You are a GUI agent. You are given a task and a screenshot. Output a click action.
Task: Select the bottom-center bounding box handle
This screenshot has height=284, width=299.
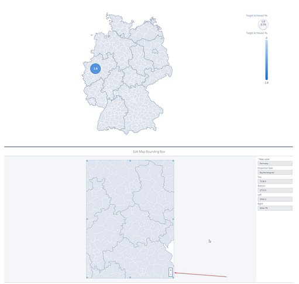(130, 278)
